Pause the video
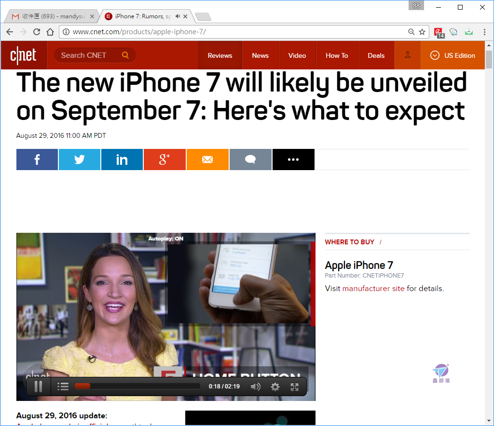The height and width of the screenshot is (426, 494). [x=39, y=386]
